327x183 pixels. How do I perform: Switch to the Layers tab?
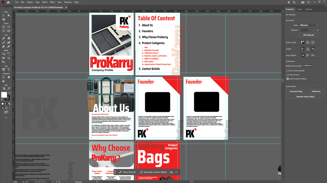click(x=300, y=9)
